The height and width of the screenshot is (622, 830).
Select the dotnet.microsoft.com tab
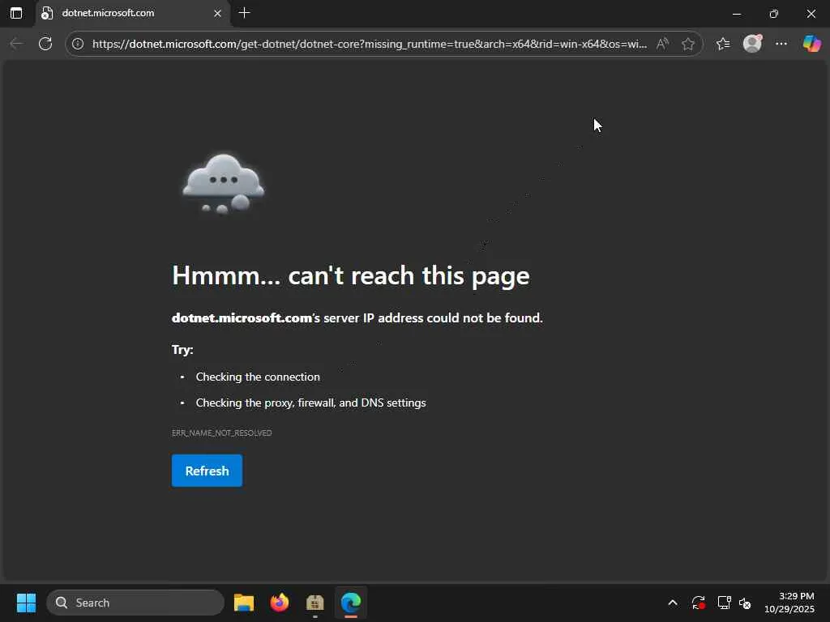(x=132, y=13)
